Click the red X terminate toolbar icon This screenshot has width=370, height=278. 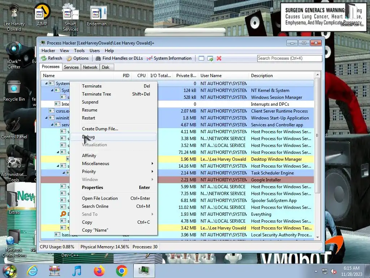(x=219, y=58)
